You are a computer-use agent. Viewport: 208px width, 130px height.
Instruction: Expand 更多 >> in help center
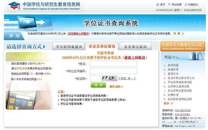point(168,103)
